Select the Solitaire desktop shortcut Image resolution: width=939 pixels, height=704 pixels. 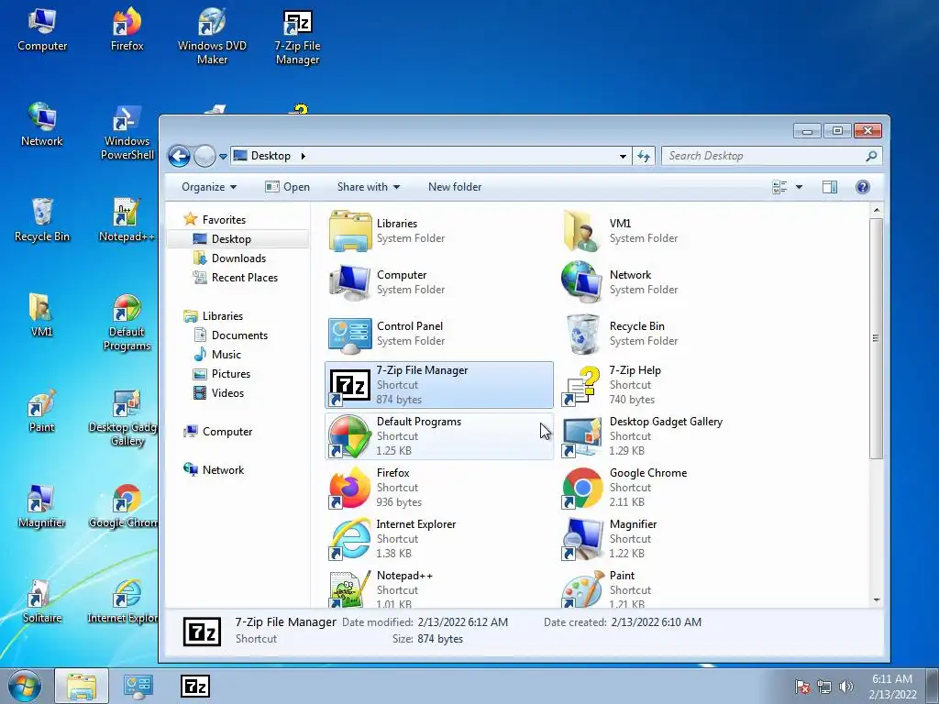click(41, 601)
